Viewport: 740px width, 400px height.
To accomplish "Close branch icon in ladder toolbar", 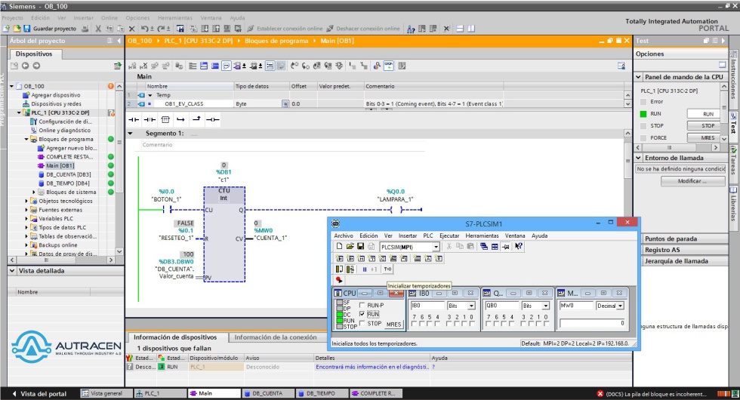I will point(196,119).
